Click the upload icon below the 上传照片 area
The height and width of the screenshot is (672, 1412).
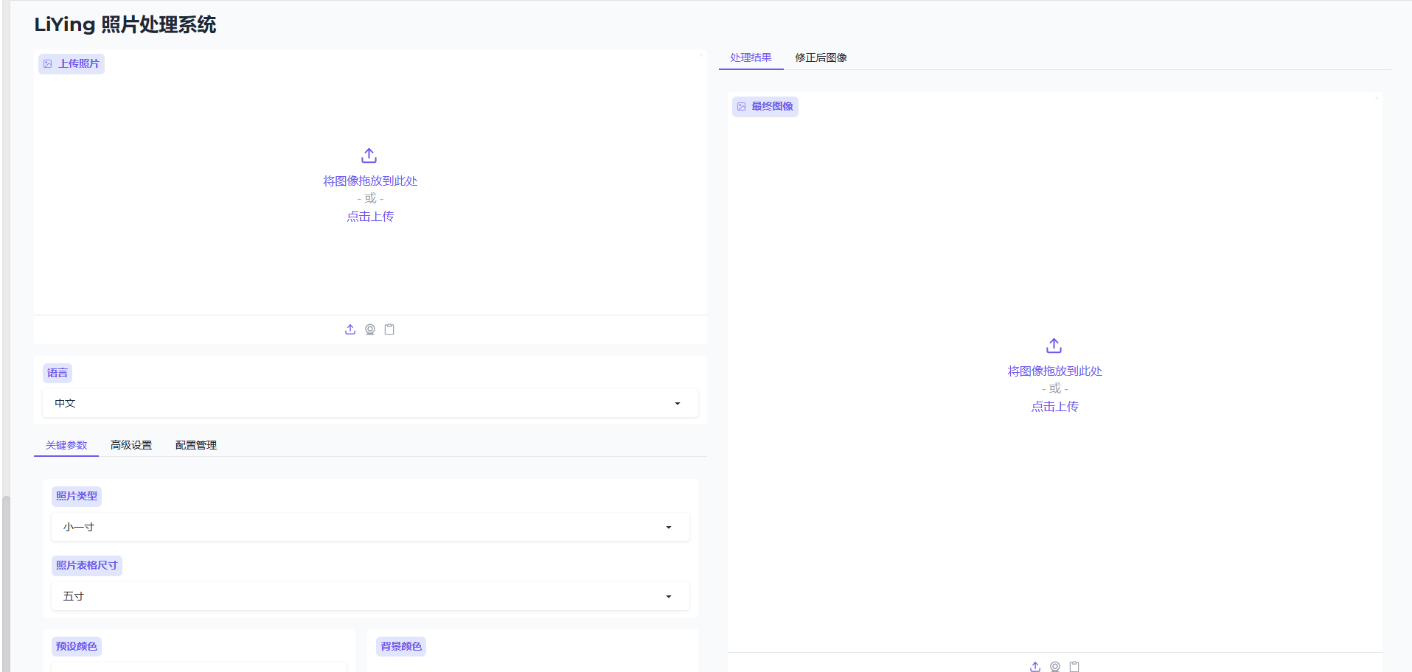[x=350, y=329]
